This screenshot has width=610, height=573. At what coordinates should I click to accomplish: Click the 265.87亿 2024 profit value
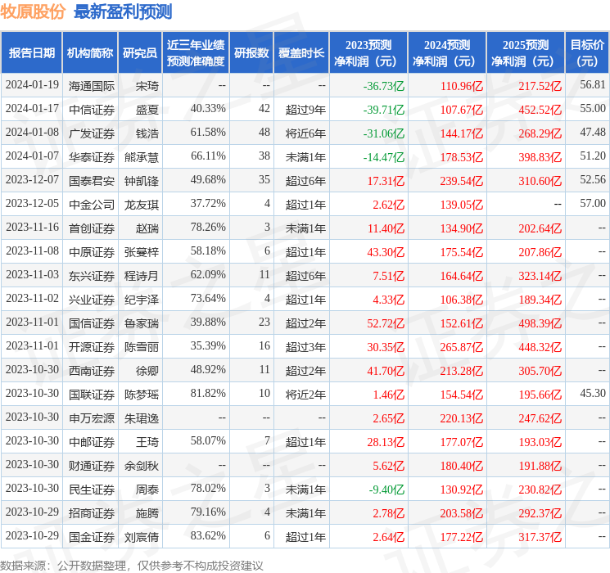[x=462, y=347]
